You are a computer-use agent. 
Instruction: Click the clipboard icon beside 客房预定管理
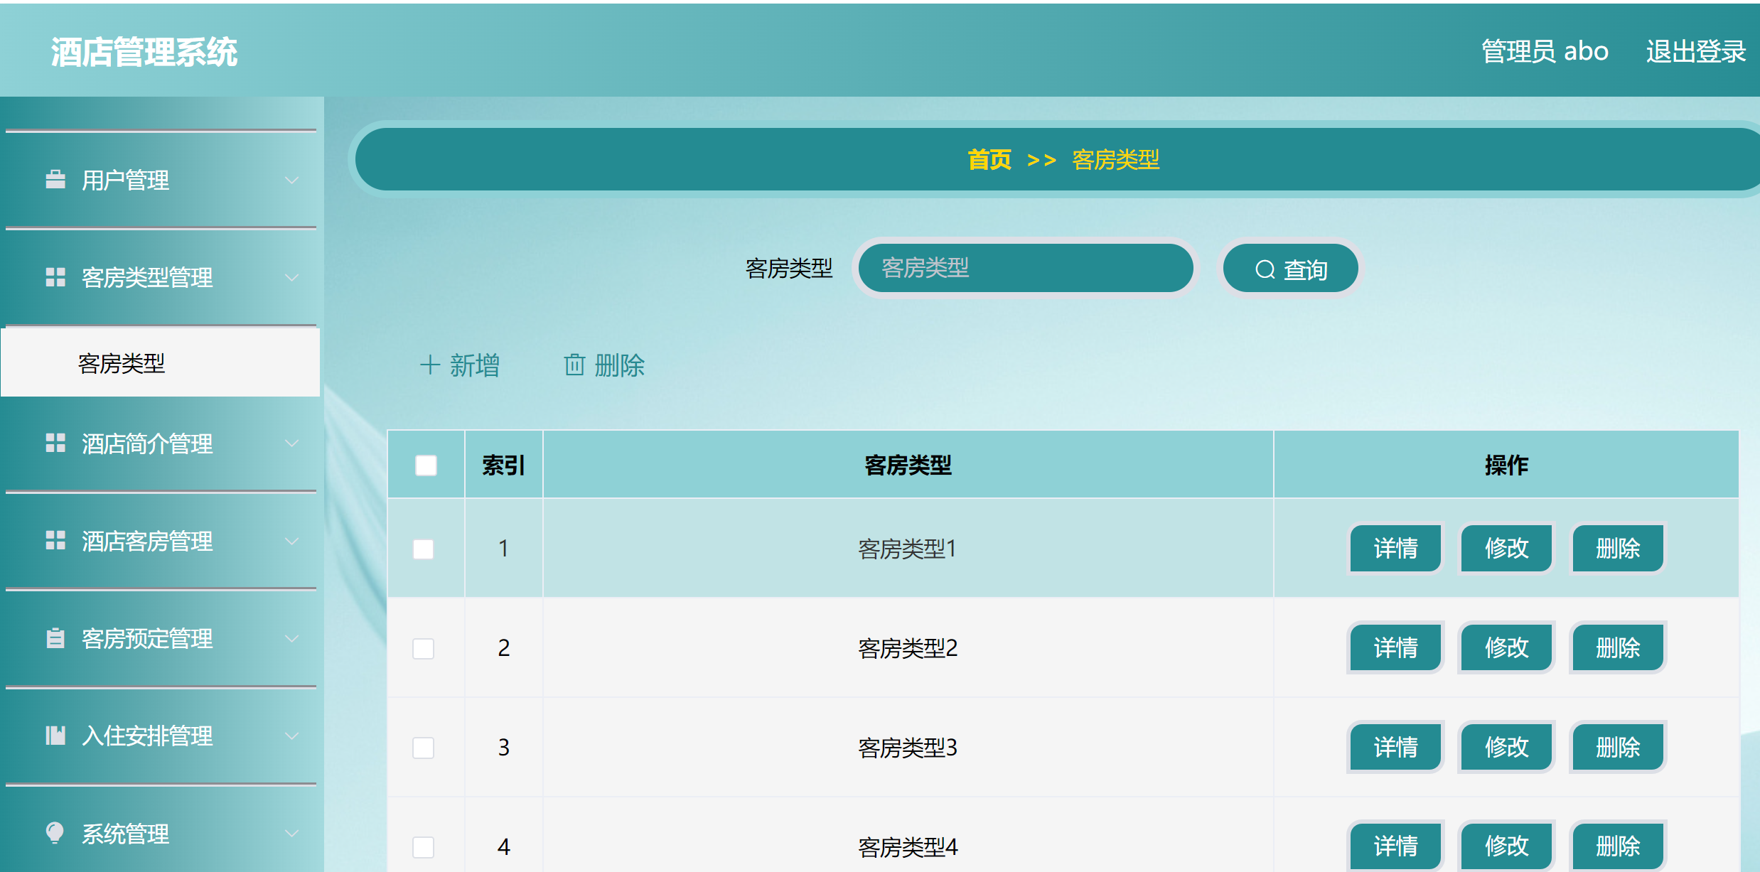(55, 638)
